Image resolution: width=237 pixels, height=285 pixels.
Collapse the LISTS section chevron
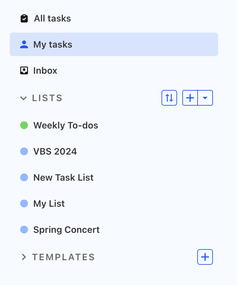point(23,98)
